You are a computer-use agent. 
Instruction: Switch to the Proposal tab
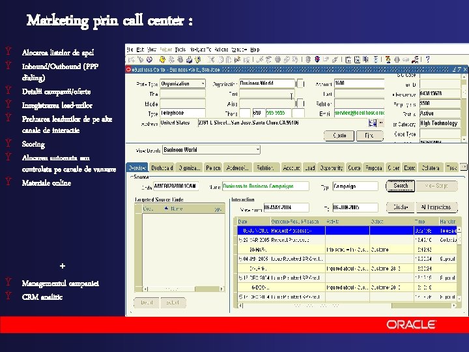(374, 168)
